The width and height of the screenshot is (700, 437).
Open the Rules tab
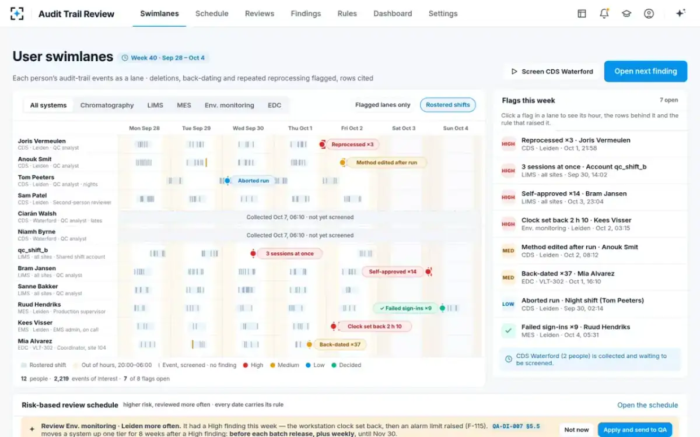(347, 13)
